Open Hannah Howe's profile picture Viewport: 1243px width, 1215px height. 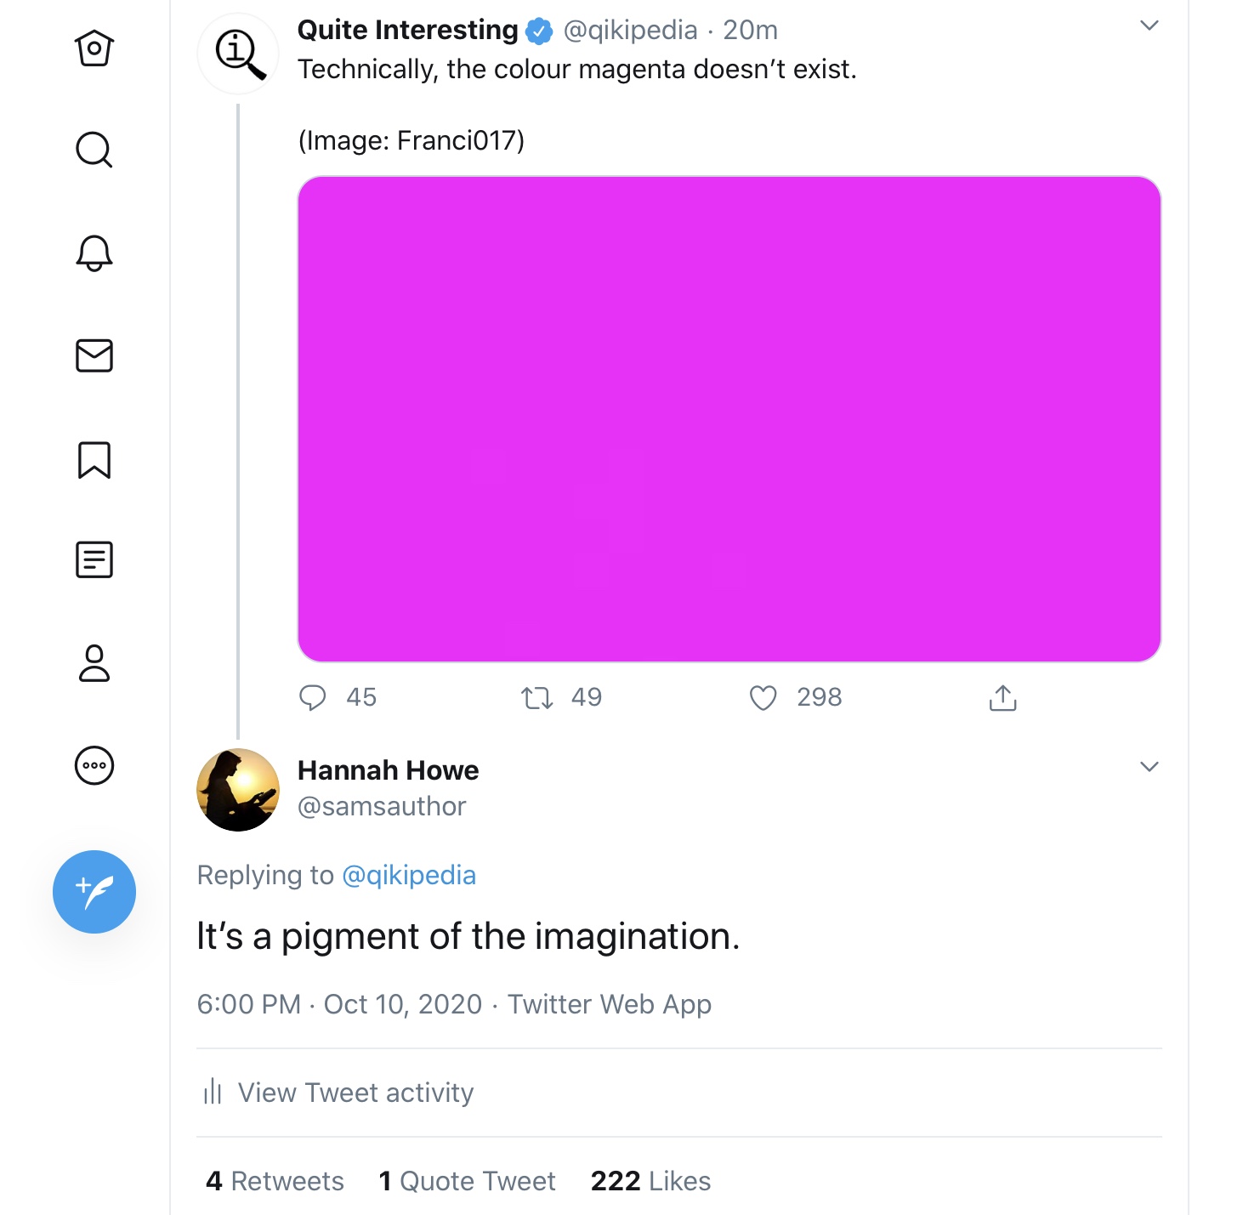[238, 790]
